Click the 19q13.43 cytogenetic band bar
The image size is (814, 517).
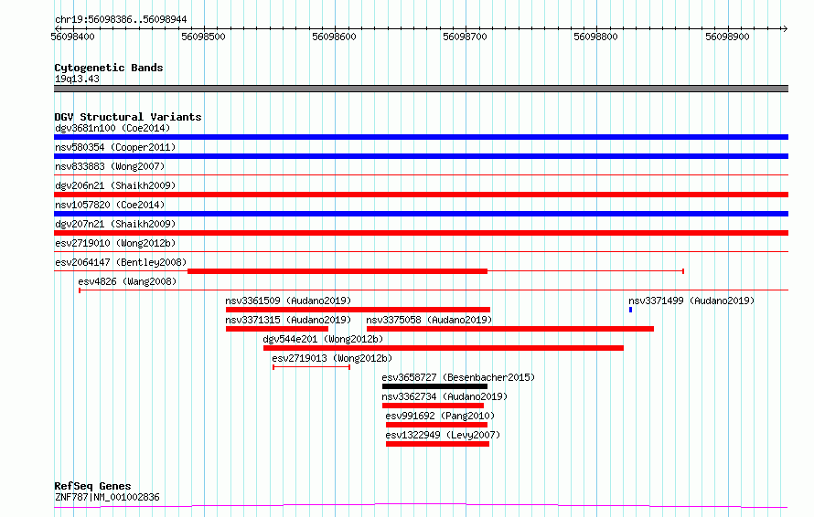(x=421, y=89)
